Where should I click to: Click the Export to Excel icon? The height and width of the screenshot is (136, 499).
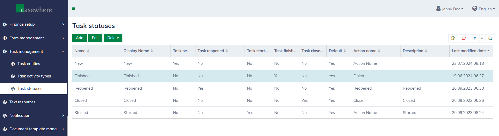click(453, 38)
